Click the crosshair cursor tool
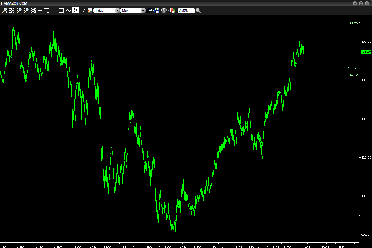The width and height of the screenshot is (372, 248). click(40, 10)
